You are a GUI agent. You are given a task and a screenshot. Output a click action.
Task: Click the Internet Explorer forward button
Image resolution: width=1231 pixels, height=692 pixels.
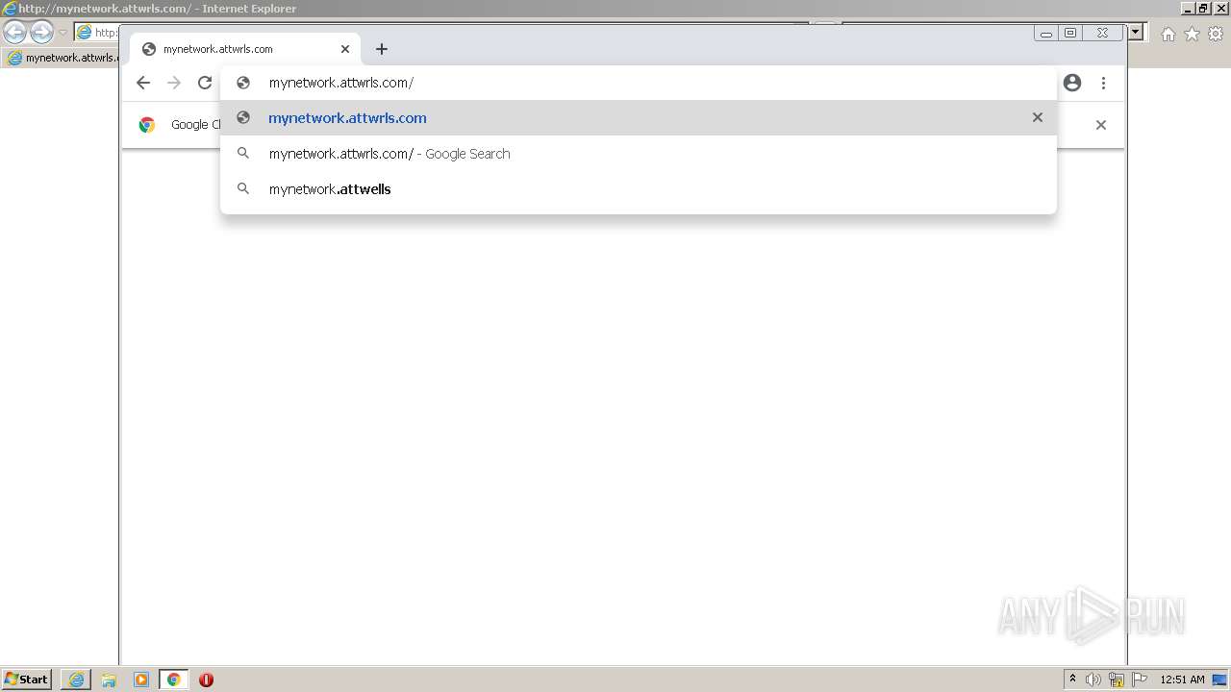(41, 33)
